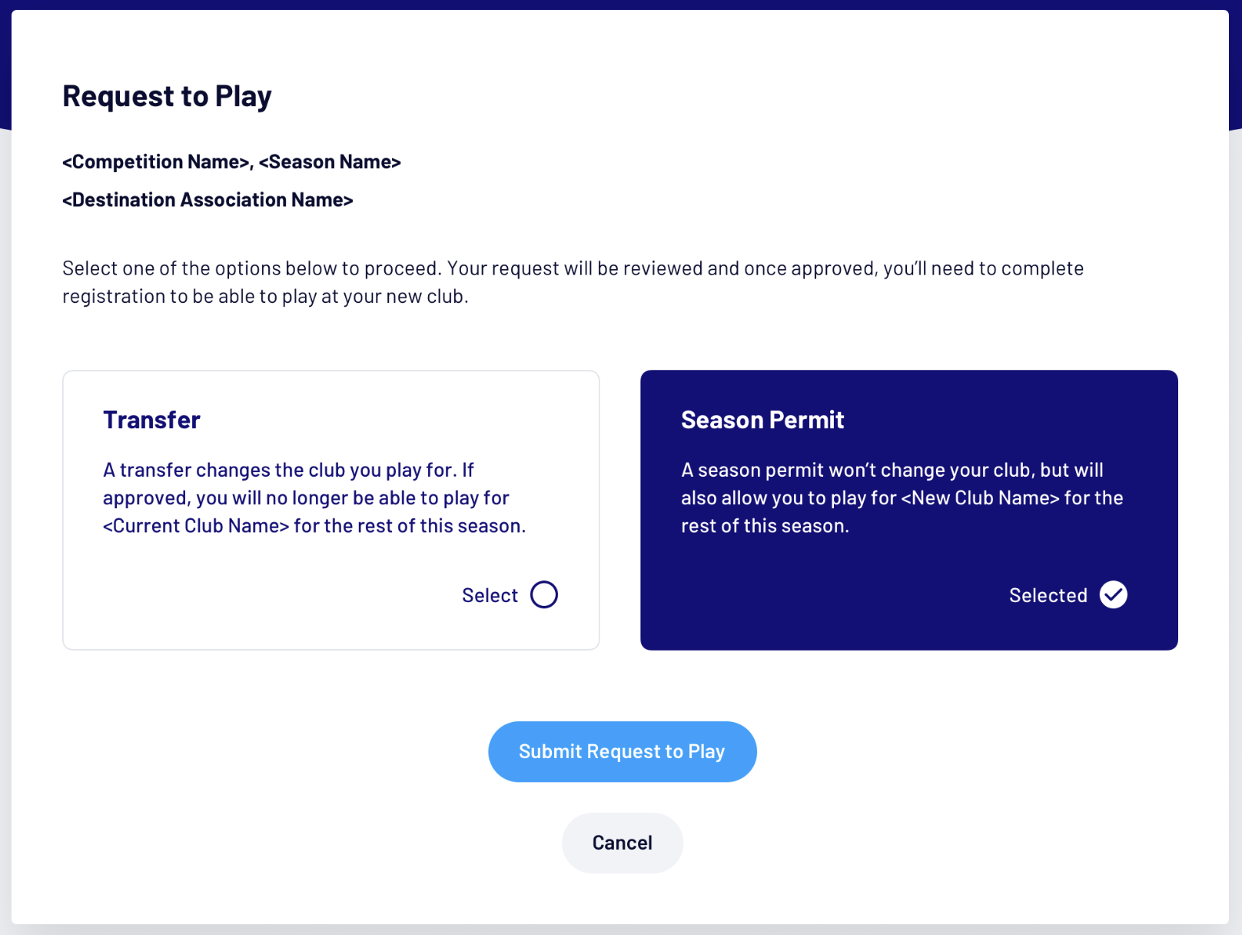Click the Season Permit card heading
The height and width of the screenshot is (935, 1242).
(x=762, y=420)
